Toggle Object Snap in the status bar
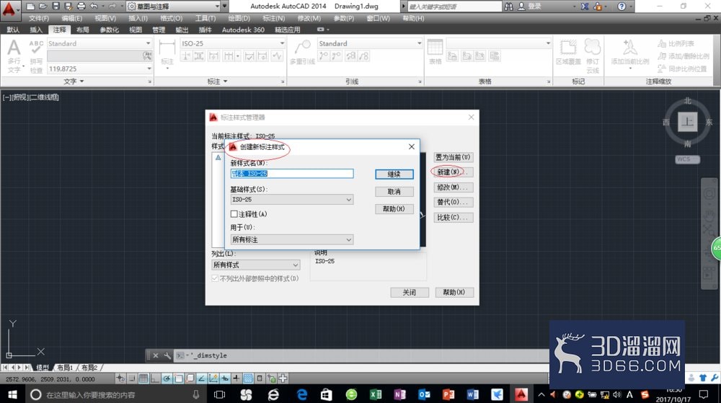Viewport: 721px width, 403px height. [178, 378]
